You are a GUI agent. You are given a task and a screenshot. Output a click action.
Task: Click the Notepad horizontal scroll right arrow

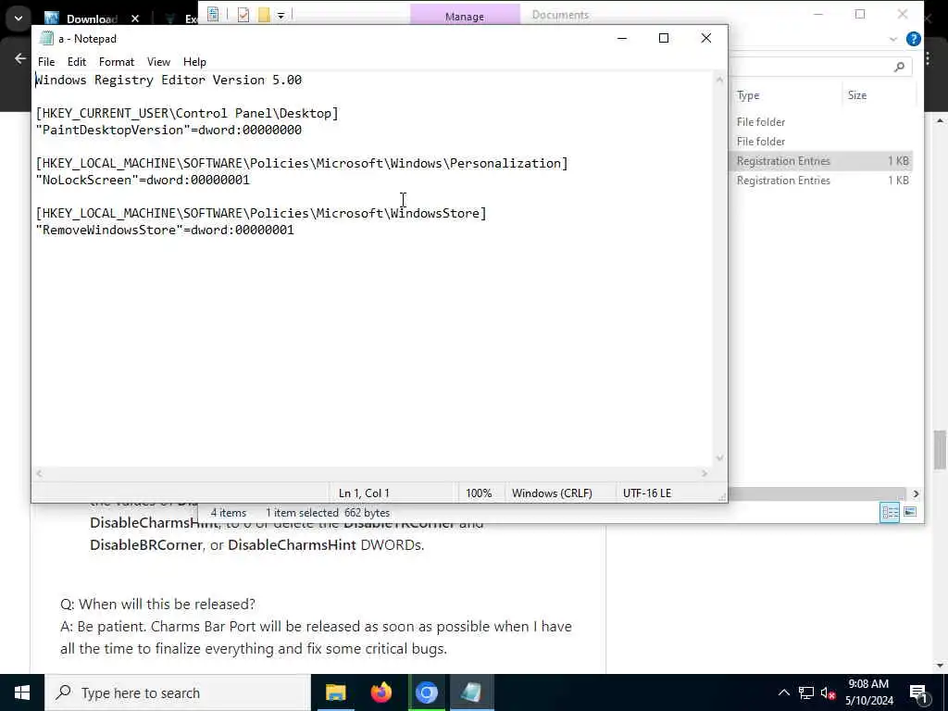point(705,473)
